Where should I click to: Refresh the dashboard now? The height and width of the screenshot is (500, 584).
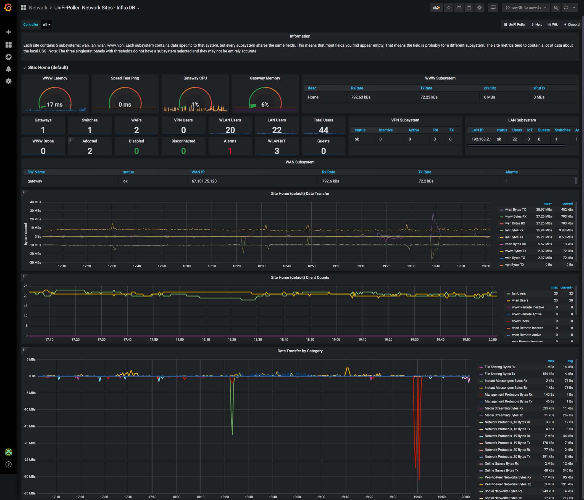click(x=566, y=8)
